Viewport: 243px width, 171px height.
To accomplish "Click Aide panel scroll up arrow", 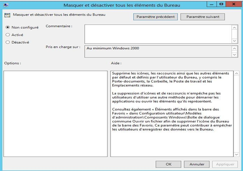I will point(236,73).
